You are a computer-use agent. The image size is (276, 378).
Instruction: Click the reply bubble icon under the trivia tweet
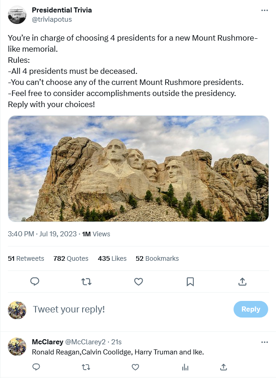click(35, 282)
